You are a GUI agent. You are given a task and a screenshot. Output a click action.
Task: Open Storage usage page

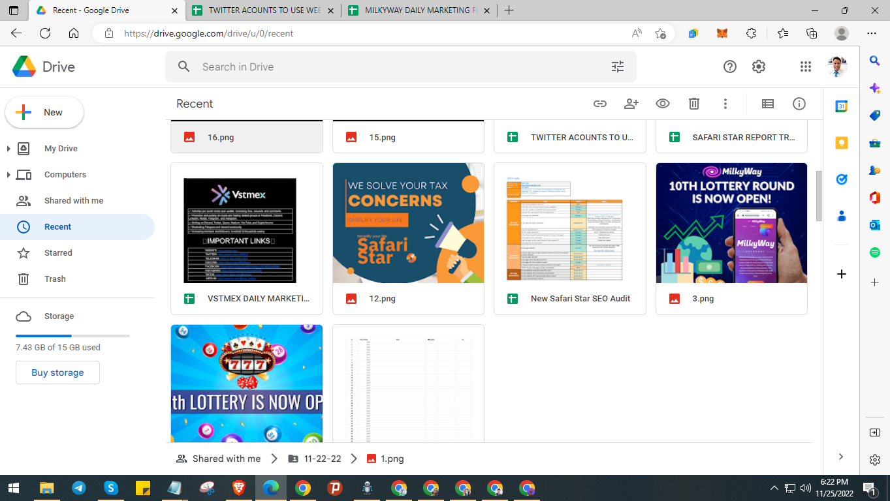tap(59, 316)
